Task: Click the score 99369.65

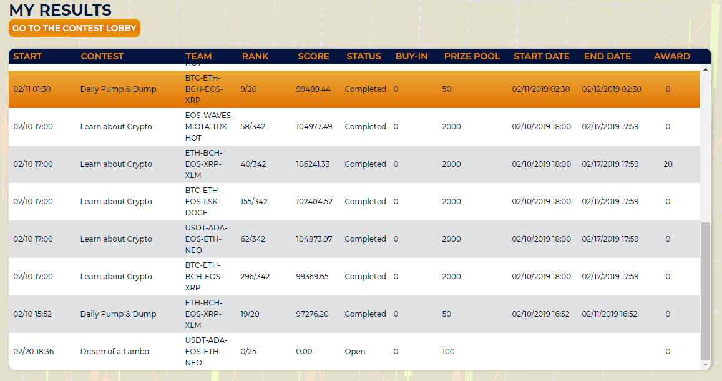Action: (312, 277)
